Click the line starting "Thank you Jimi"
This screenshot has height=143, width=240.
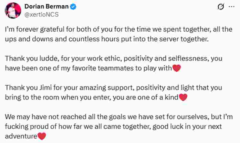click(x=114, y=88)
